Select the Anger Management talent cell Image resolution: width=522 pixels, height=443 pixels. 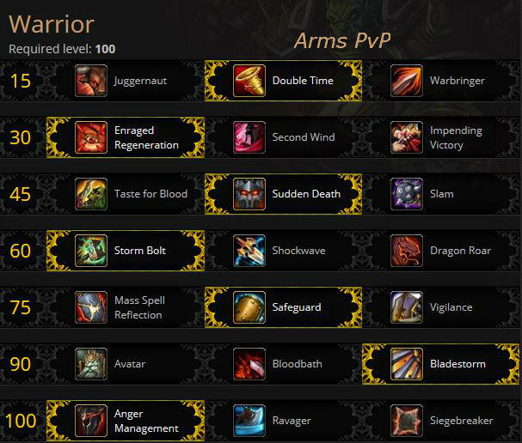(126, 421)
